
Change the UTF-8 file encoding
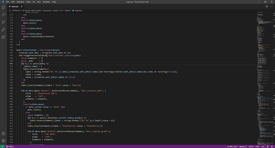[x=251, y=146]
